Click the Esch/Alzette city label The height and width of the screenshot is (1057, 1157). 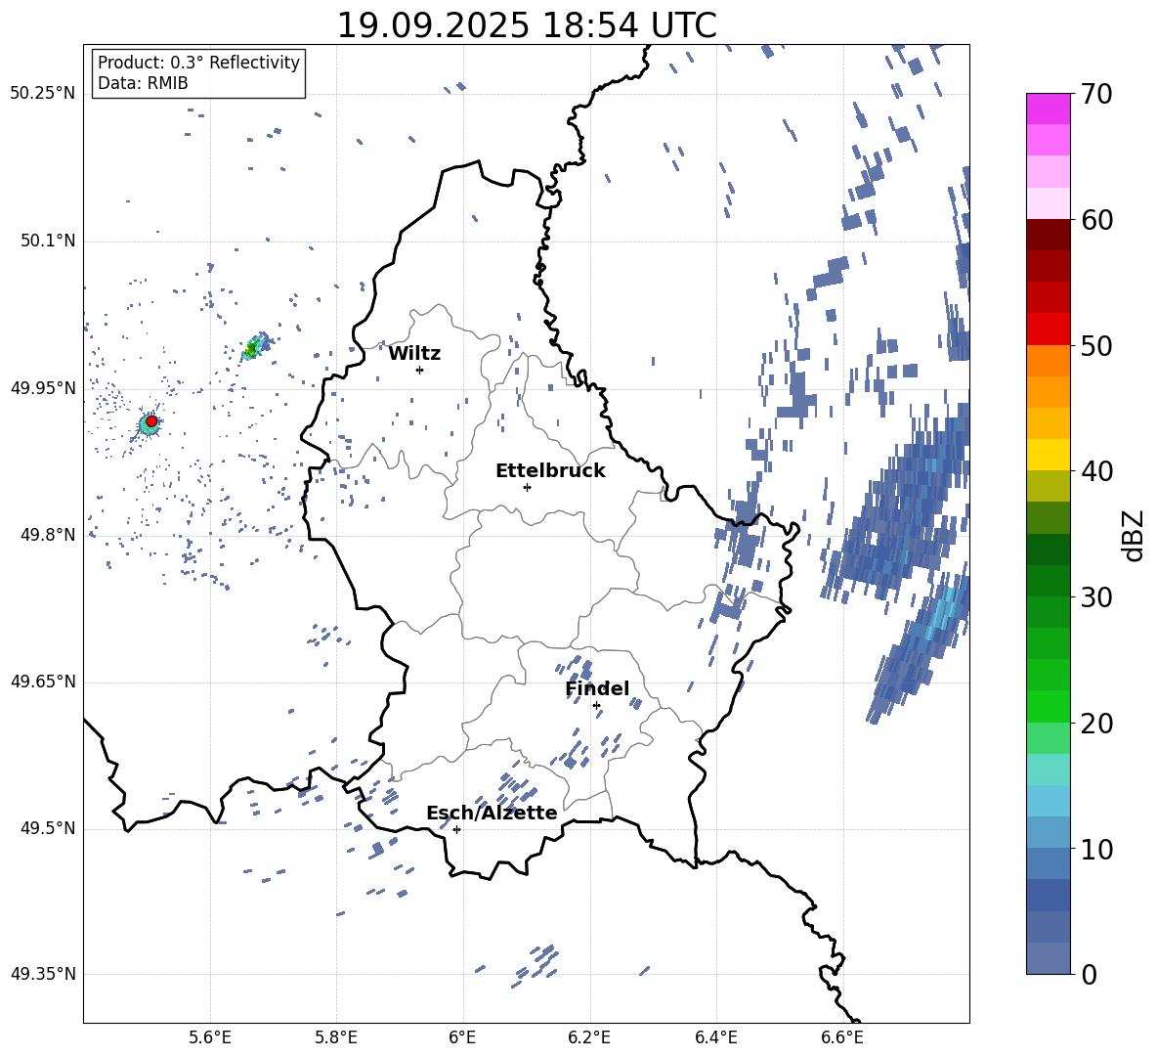(x=492, y=813)
